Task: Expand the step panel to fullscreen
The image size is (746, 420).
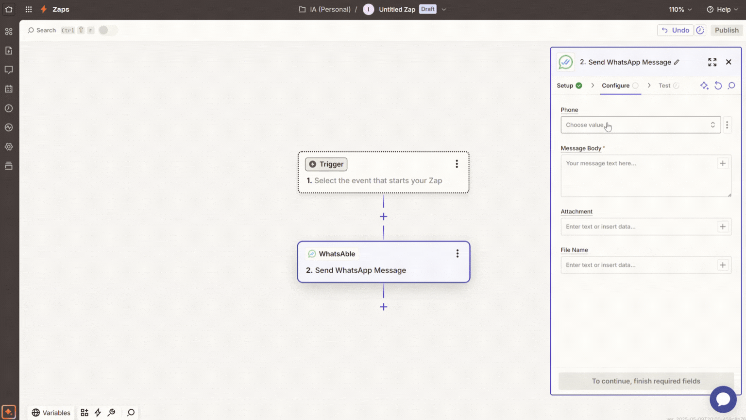Action: pos(712,62)
